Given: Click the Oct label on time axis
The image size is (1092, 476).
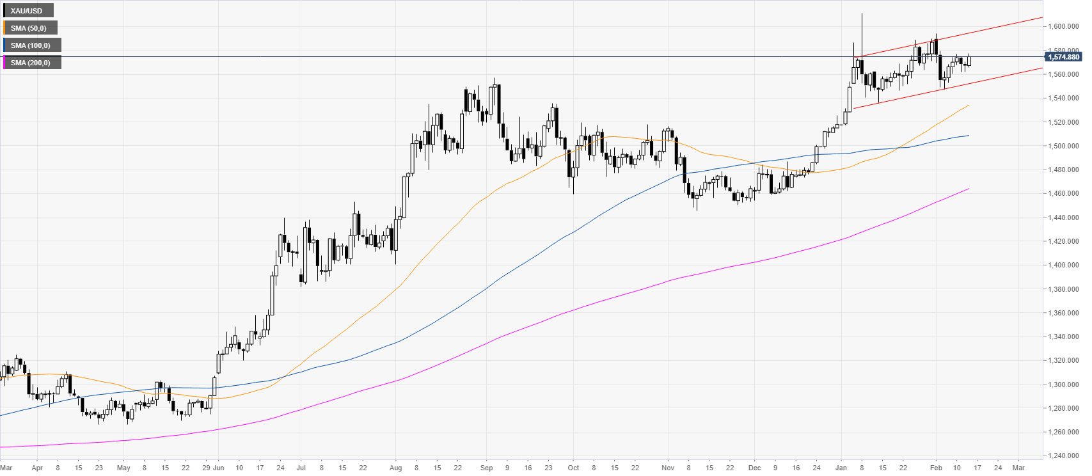Looking at the screenshot, I should [573, 468].
